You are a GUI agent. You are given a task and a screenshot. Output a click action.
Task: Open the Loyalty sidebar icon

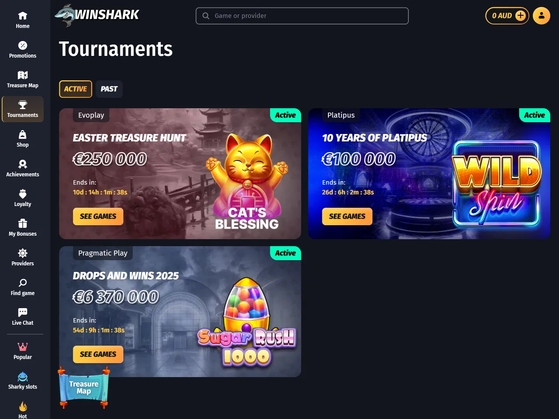(x=23, y=194)
